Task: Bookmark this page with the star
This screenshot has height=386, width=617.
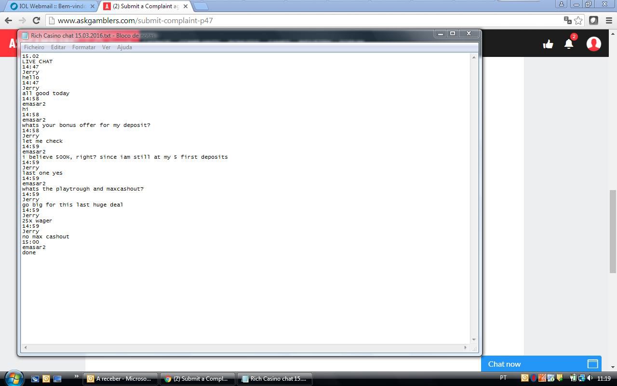Action: point(578,20)
